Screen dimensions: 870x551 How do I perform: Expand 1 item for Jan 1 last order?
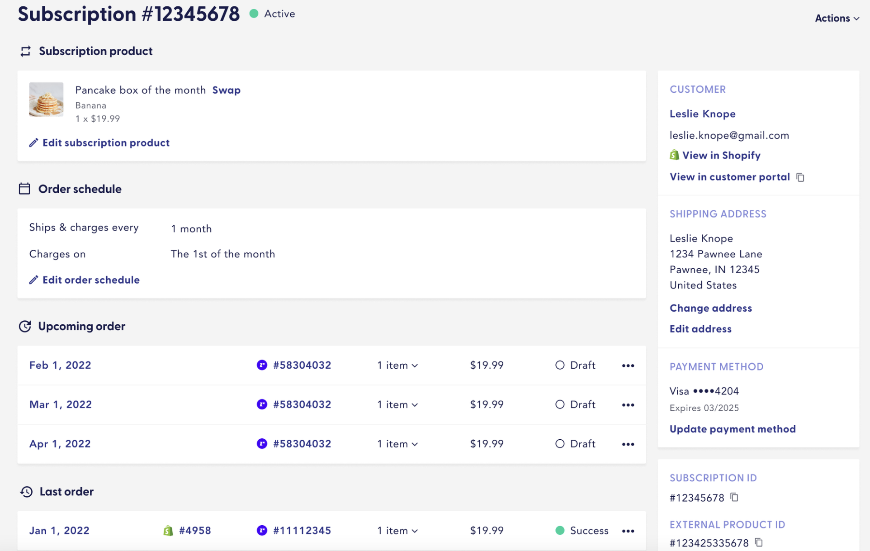coord(397,531)
